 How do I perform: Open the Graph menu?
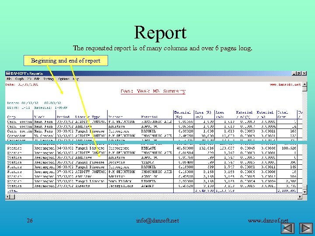point(20,79)
